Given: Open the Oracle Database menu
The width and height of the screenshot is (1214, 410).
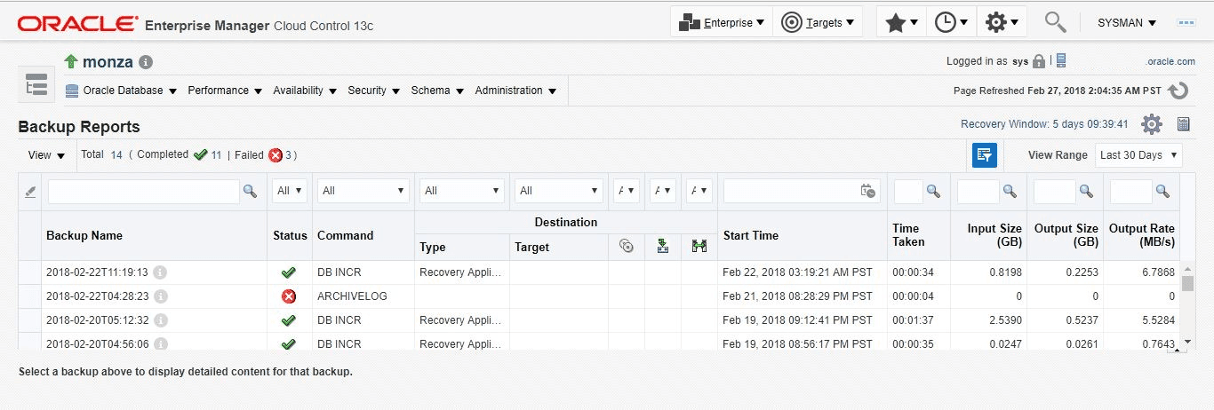Looking at the screenshot, I should coord(122,91).
